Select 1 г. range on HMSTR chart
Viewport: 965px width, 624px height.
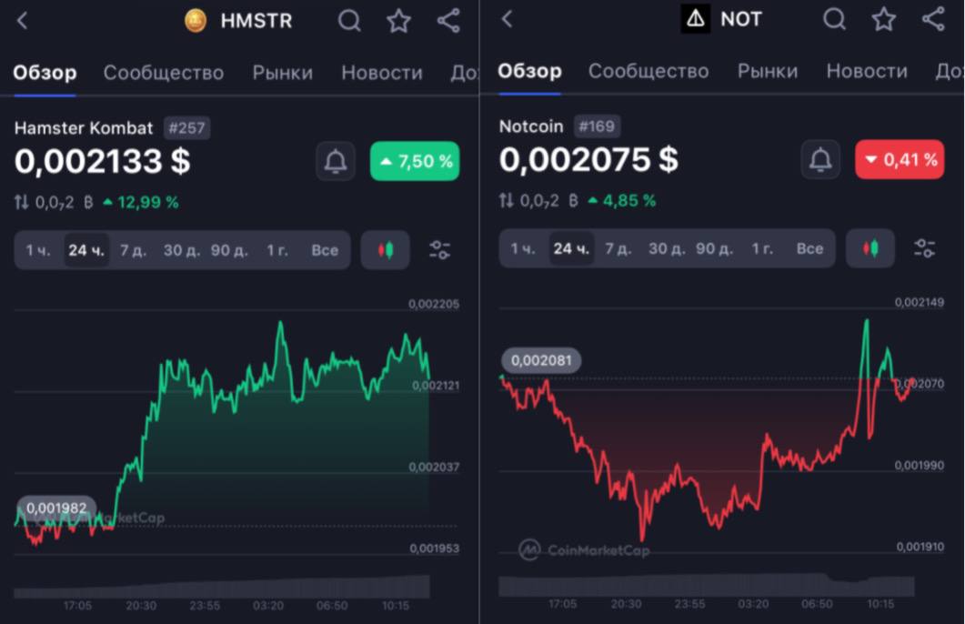pyautogui.click(x=276, y=250)
